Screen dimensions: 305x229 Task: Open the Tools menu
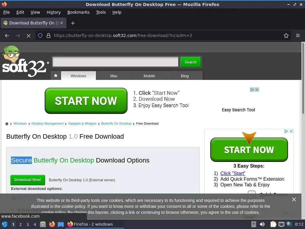(101, 12)
